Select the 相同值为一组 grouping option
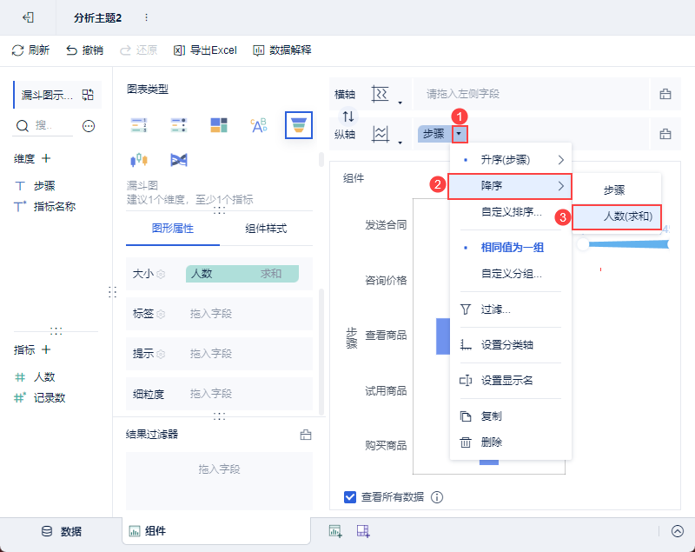The width and height of the screenshot is (695, 552). tap(512, 248)
